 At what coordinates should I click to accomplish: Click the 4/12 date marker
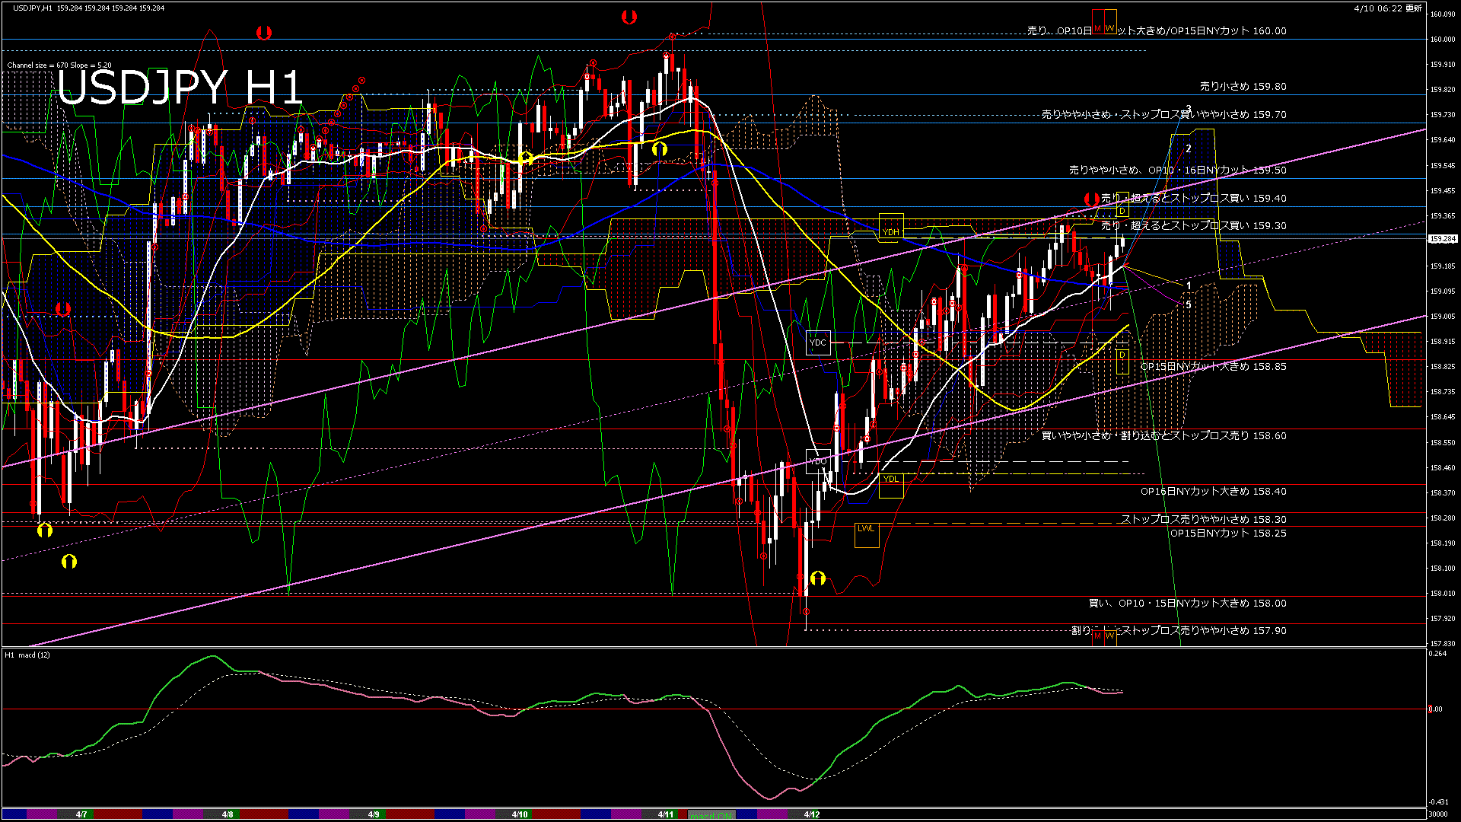click(812, 814)
